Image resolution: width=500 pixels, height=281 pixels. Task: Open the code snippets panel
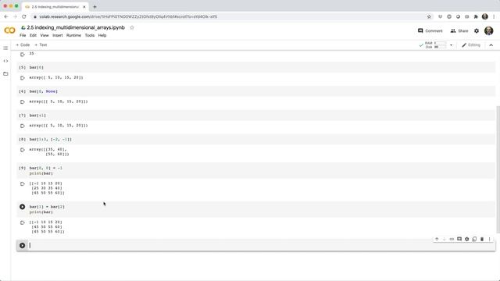(5, 61)
